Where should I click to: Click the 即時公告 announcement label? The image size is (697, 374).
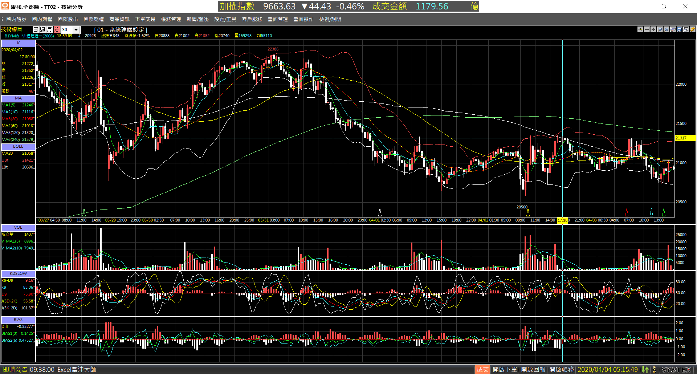tap(15, 370)
